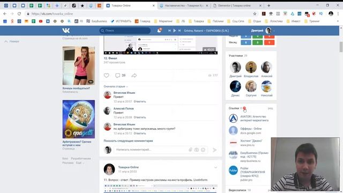Viewport: 343px width, 193px height.
Task: Skip to next track in VK header player
Action: 180,31
